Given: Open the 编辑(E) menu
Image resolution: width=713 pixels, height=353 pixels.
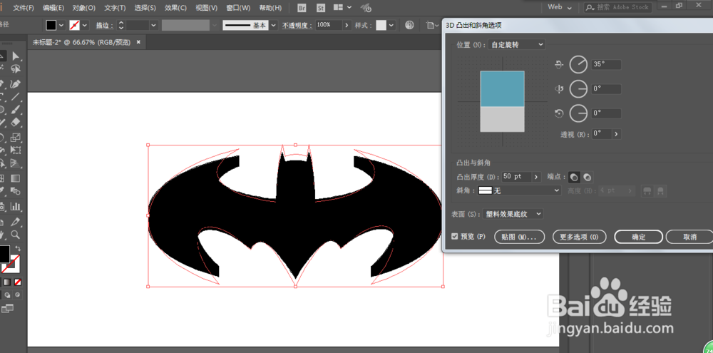Looking at the screenshot, I should pos(53,8).
